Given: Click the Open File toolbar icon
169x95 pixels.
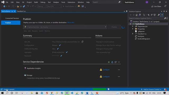Looking at the screenshot, I should 18,6.
